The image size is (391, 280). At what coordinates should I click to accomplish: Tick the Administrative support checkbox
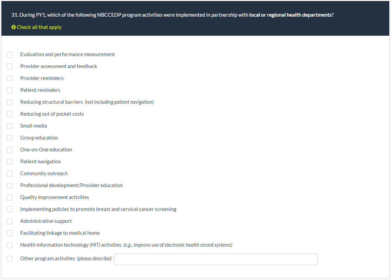click(10, 221)
